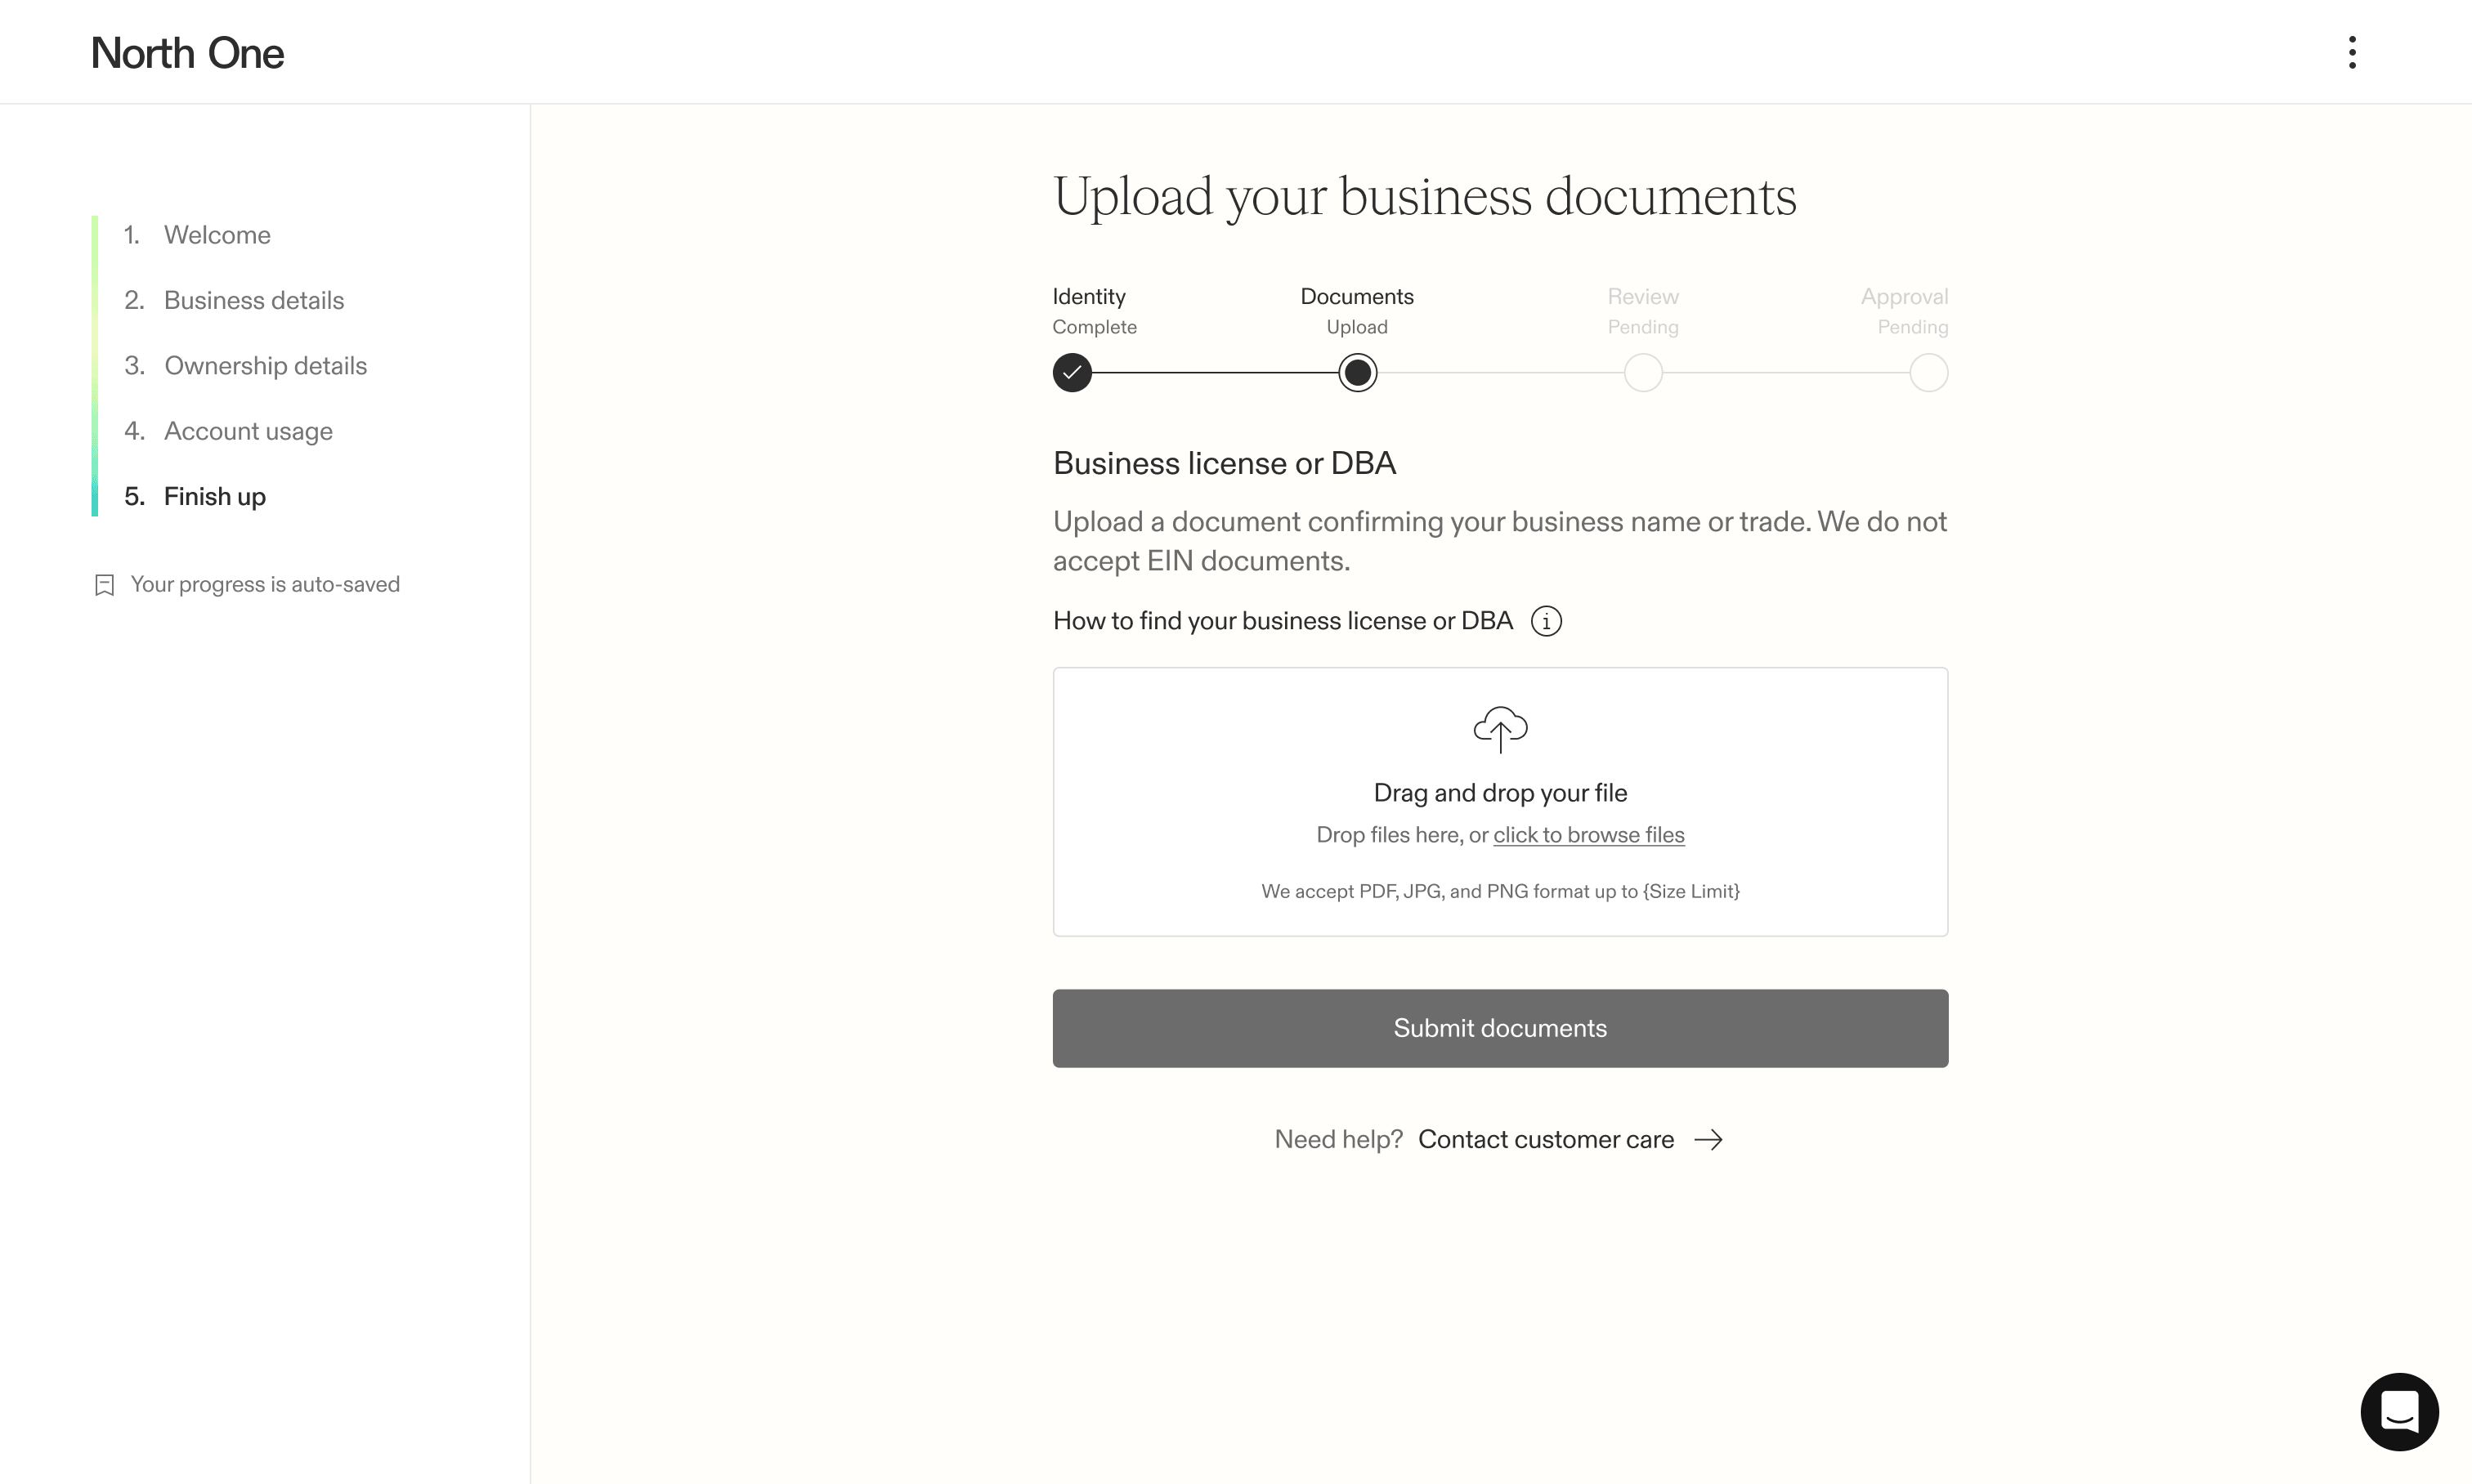Click the Business license or DBA heading
The height and width of the screenshot is (1484, 2472).
tap(1225, 464)
